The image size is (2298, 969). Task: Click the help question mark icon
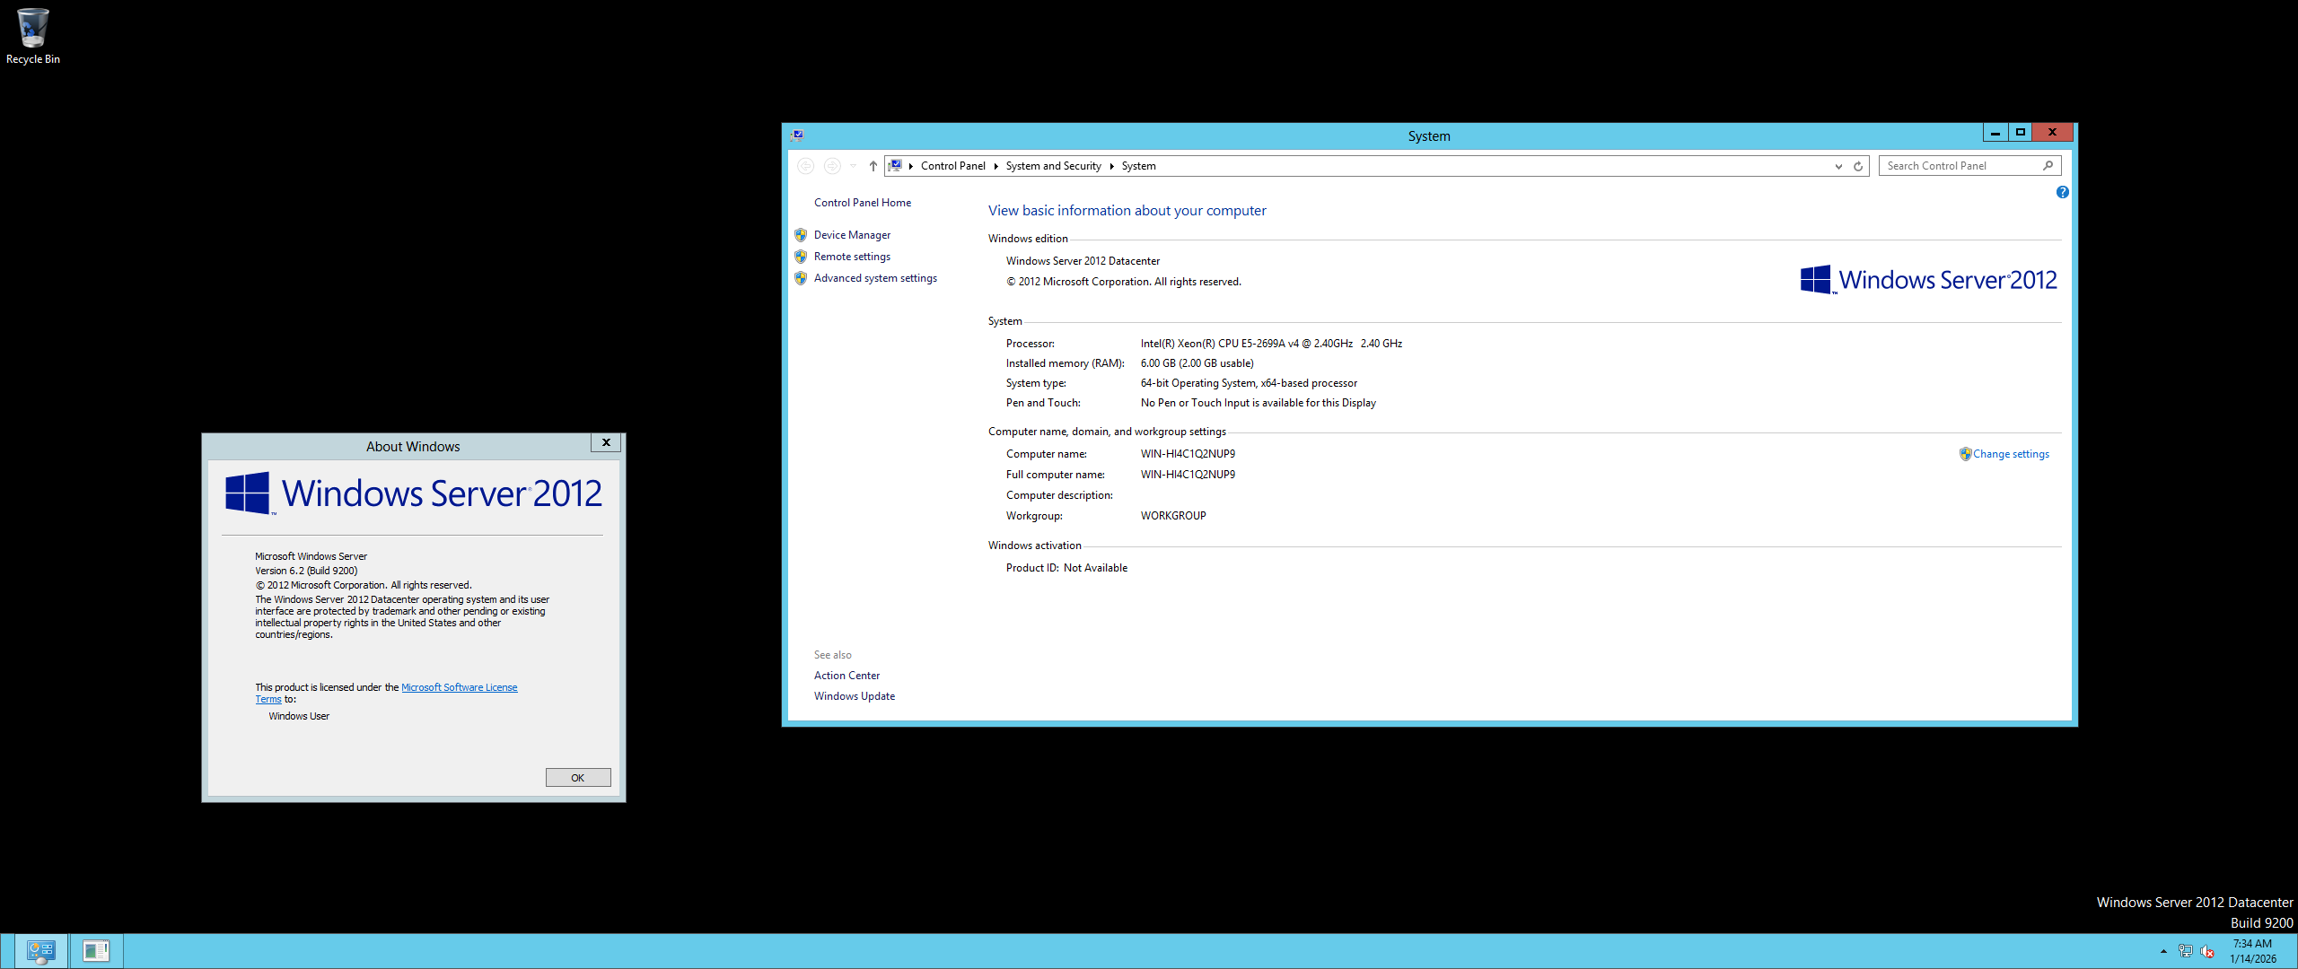pyautogui.click(x=2062, y=192)
